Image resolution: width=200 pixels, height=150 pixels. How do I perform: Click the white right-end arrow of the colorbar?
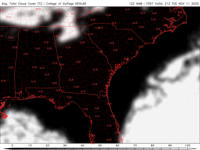(x=192, y=149)
